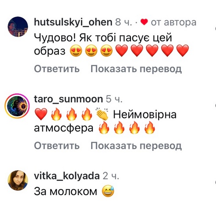Open hutsulskyi_ohen profile picture

point(18,27)
